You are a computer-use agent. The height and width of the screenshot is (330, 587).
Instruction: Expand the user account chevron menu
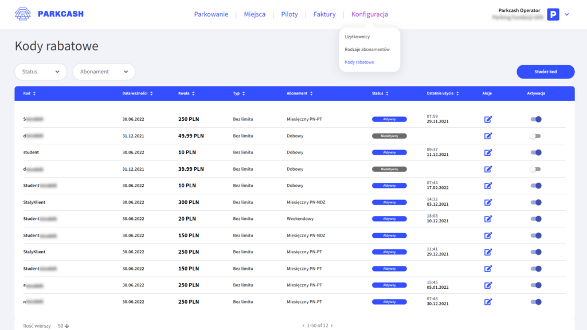point(567,15)
